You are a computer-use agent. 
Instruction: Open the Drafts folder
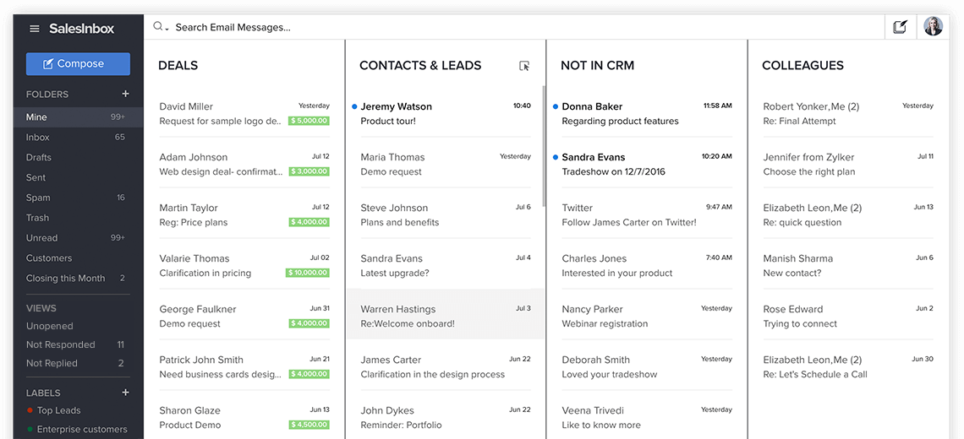(39, 157)
